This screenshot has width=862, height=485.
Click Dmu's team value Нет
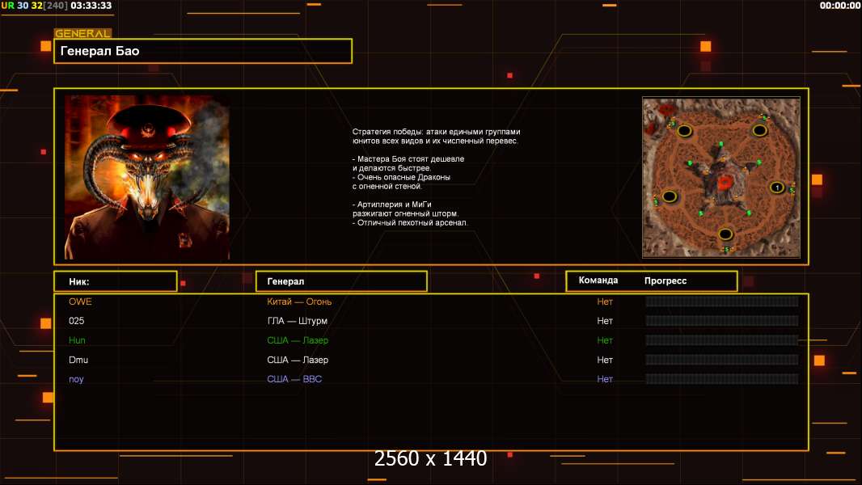(605, 360)
